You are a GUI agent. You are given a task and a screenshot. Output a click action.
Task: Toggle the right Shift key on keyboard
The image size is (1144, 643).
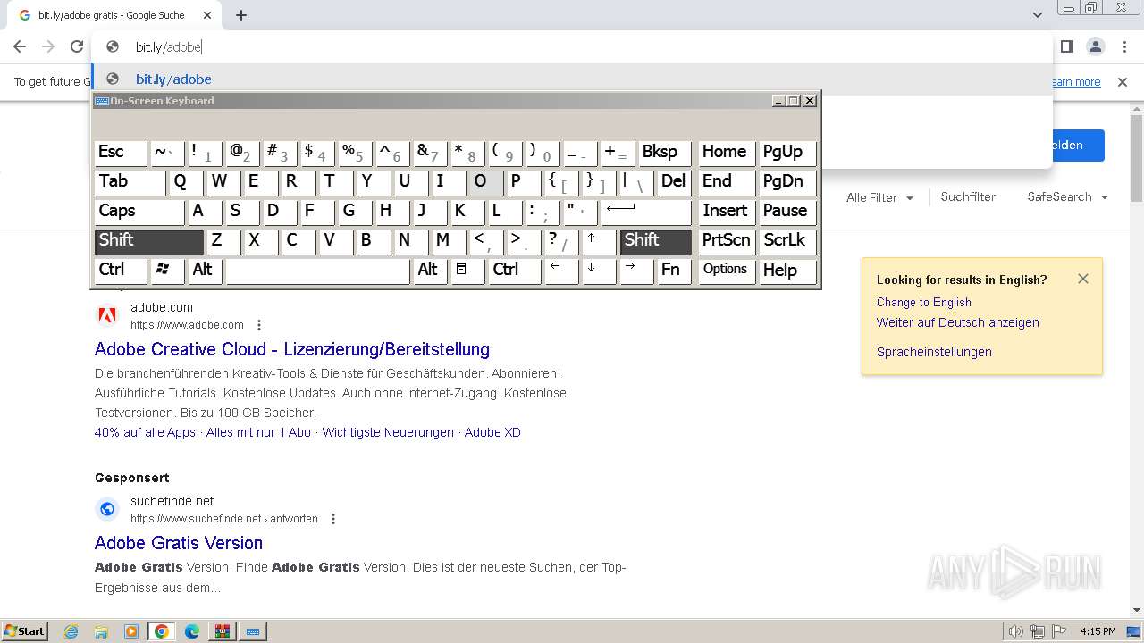point(656,241)
